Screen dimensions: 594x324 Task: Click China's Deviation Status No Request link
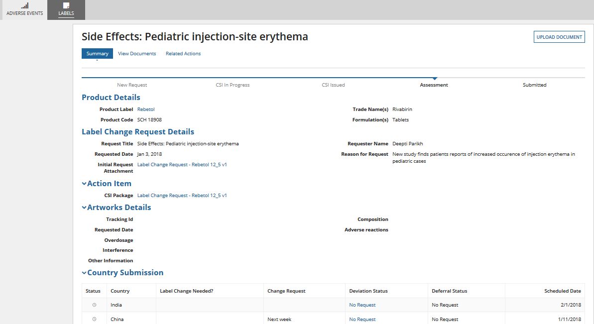(x=362, y=320)
